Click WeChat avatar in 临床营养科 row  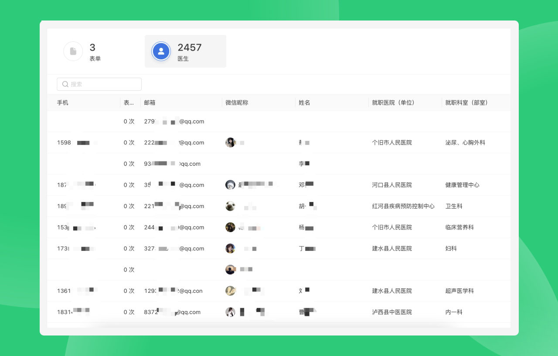click(230, 227)
